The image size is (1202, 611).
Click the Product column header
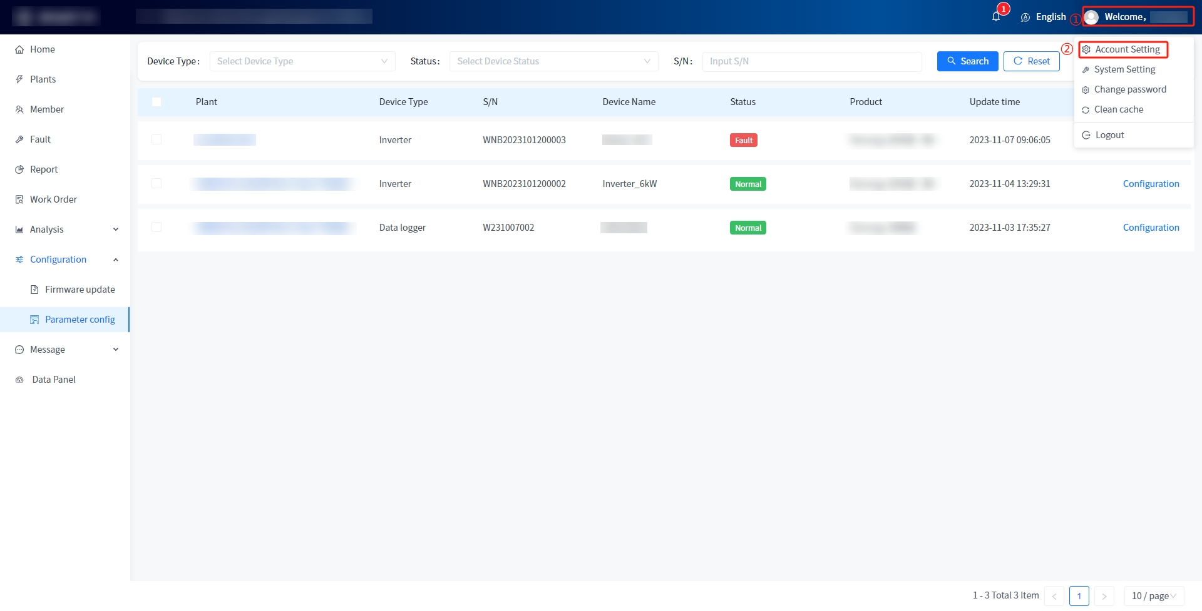pos(866,102)
